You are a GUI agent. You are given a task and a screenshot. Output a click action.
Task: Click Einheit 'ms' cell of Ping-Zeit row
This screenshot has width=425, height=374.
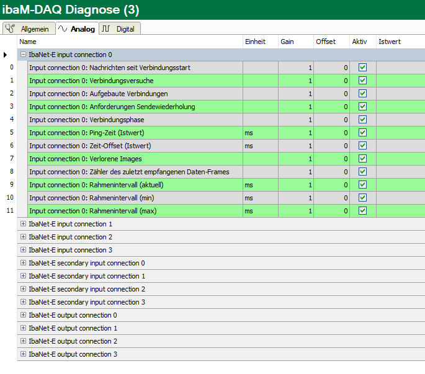pos(261,133)
